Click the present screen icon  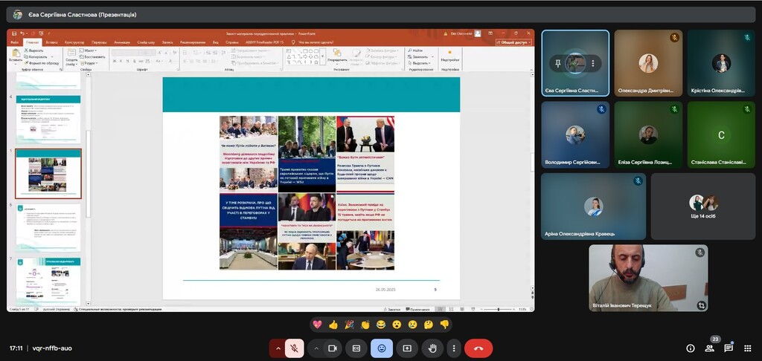point(407,348)
